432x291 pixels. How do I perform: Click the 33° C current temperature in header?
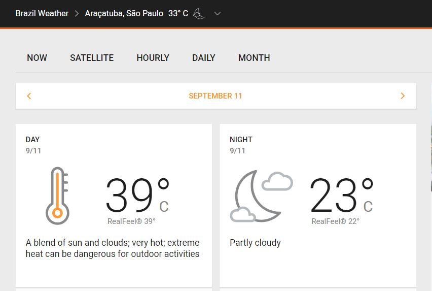[x=178, y=14]
